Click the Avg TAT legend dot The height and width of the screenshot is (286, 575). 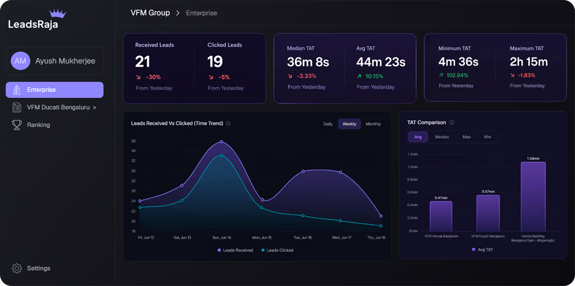point(473,250)
